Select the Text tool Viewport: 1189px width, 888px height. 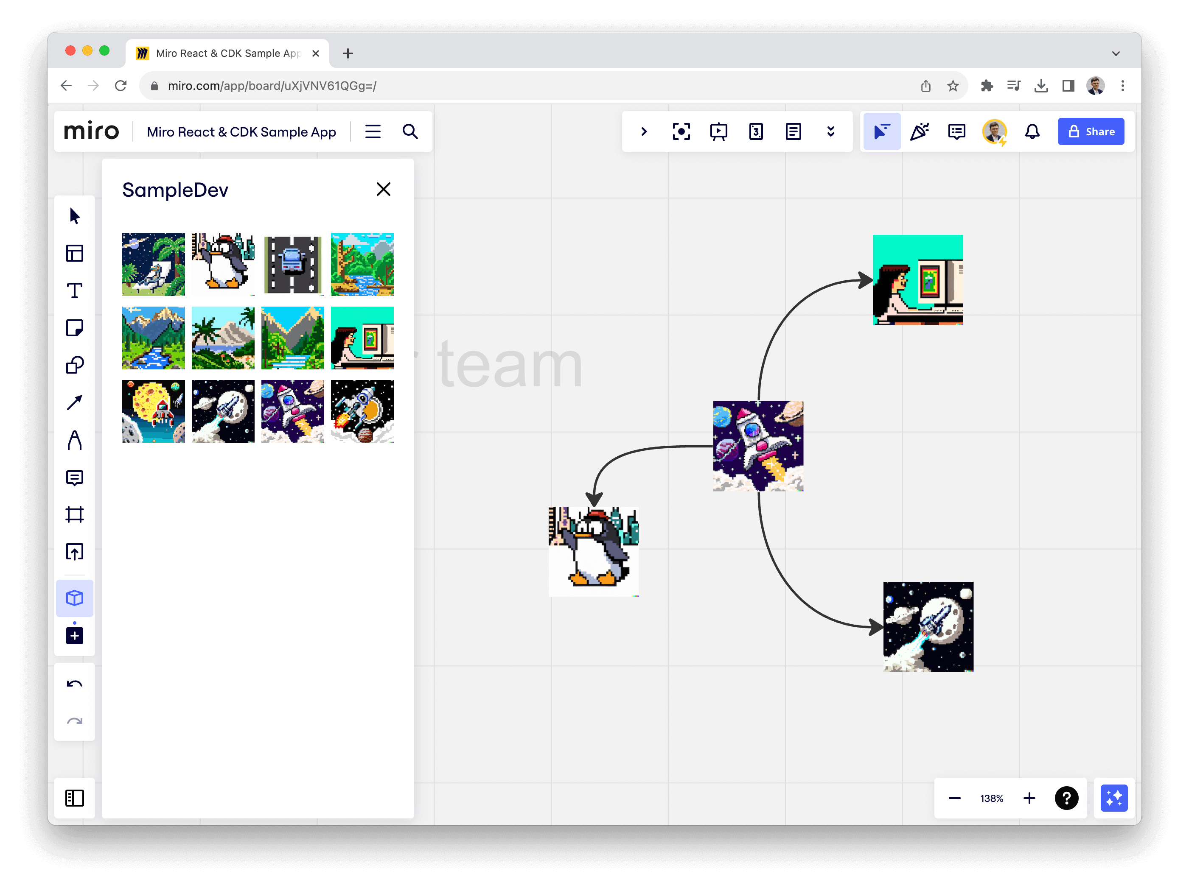tap(74, 290)
